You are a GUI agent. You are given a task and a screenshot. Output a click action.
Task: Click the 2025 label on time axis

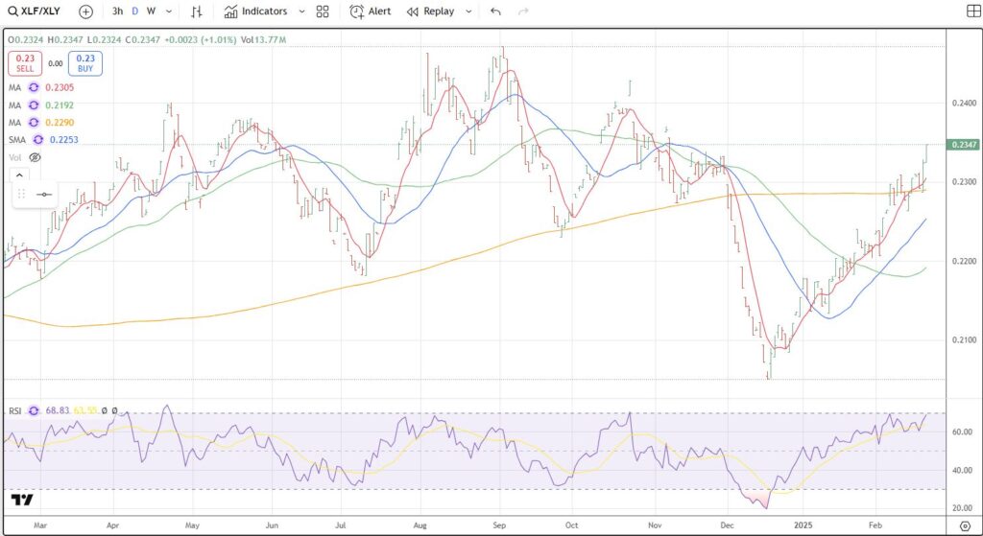click(x=803, y=524)
